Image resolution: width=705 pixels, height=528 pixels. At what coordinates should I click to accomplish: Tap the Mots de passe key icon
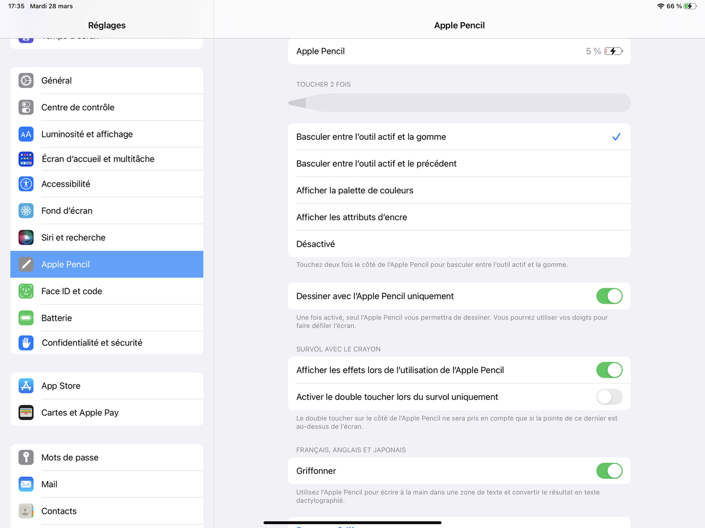tap(26, 458)
